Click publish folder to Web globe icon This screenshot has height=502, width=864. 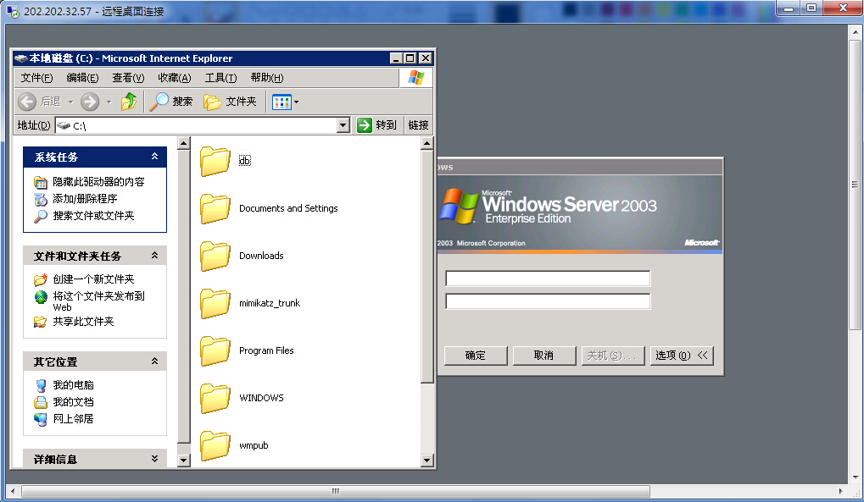pyautogui.click(x=41, y=297)
